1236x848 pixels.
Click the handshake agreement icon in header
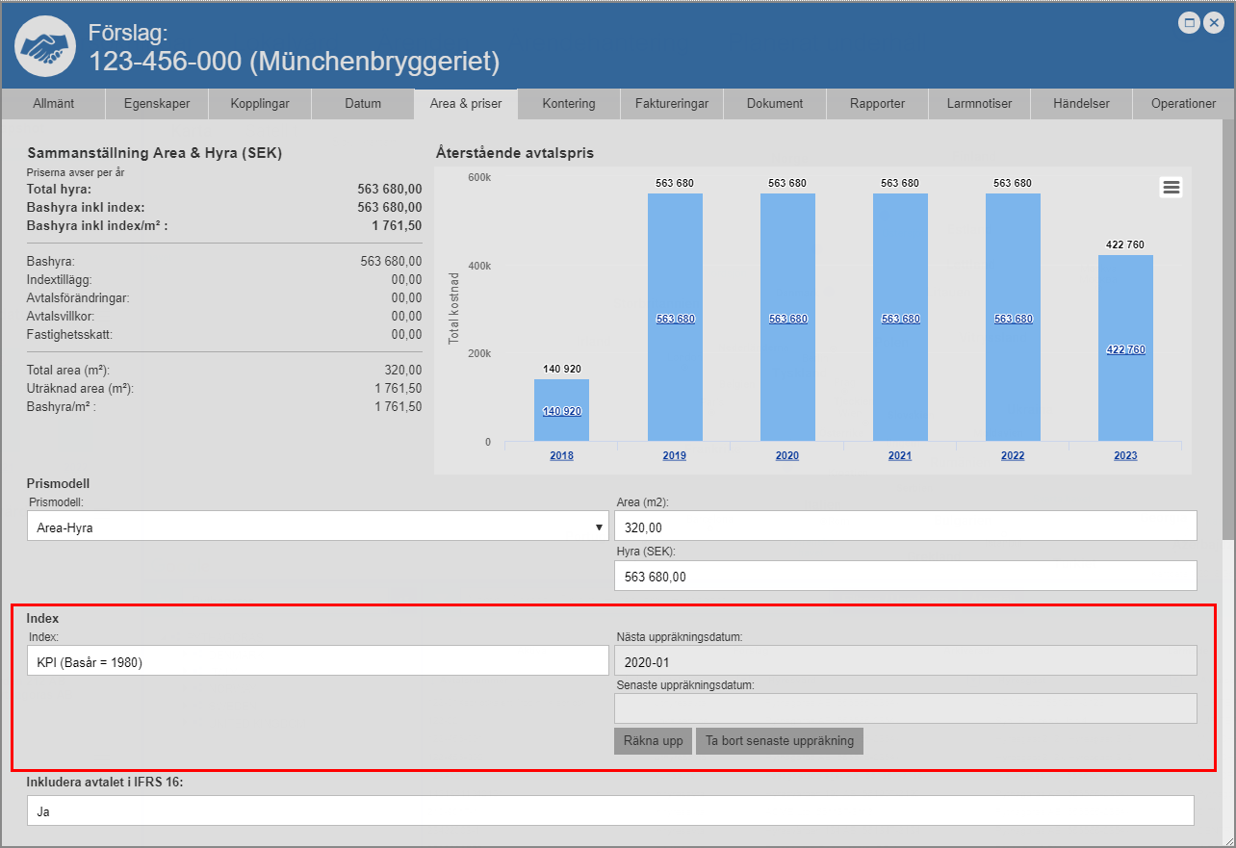(46, 47)
